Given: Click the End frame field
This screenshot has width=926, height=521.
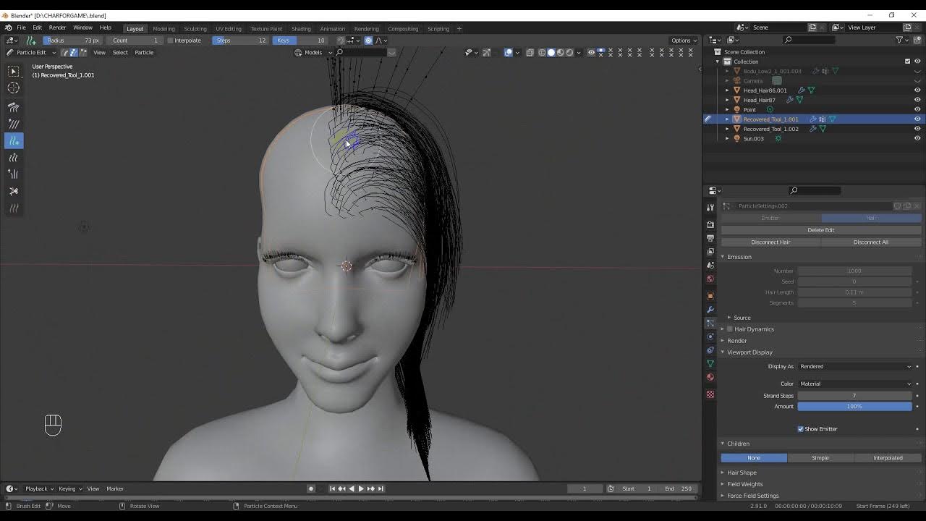Looking at the screenshot, I should (x=678, y=488).
